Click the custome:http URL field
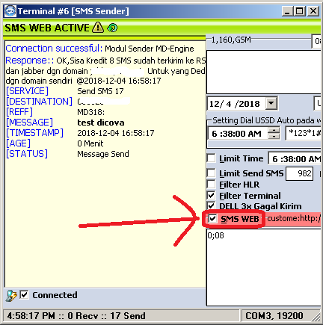The width and height of the screenshot is (323, 325). pyautogui.click(x=293, y=219)
